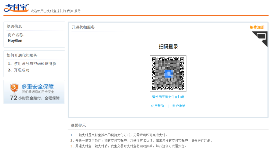Image resolution: width=278 pixels, height=155 pixels.
Task: Click the 扫码登录 heading
Action: (x=168, y=47)
